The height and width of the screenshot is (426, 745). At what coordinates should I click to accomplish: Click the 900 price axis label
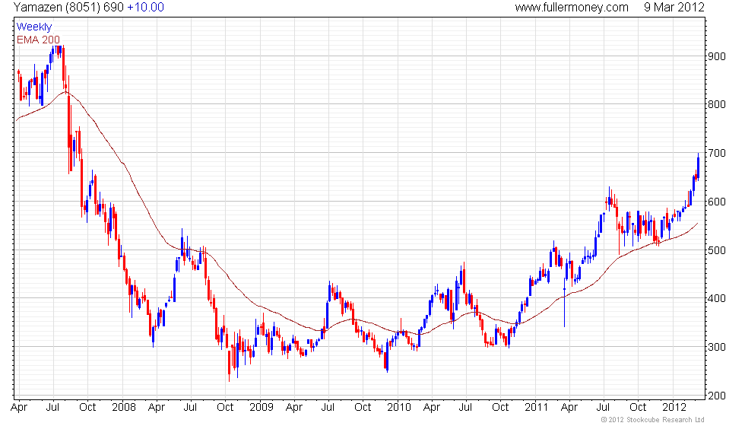pos(716,56)
